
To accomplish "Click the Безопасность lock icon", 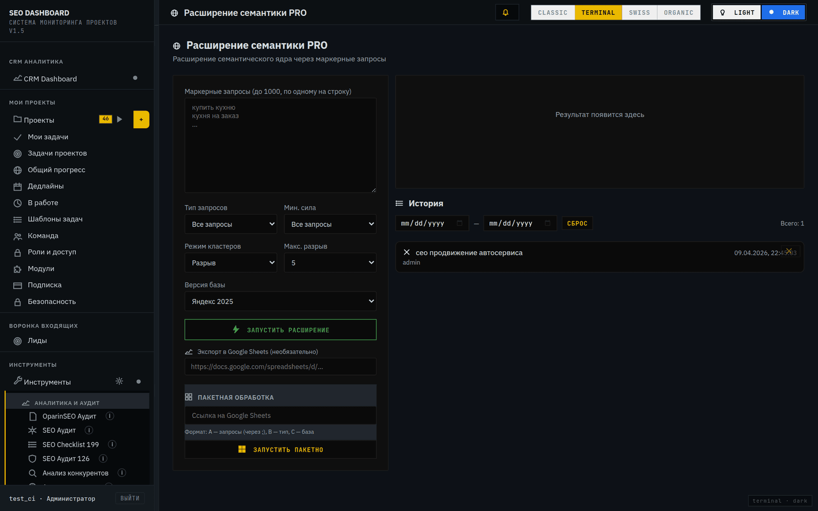I will 17,302.
